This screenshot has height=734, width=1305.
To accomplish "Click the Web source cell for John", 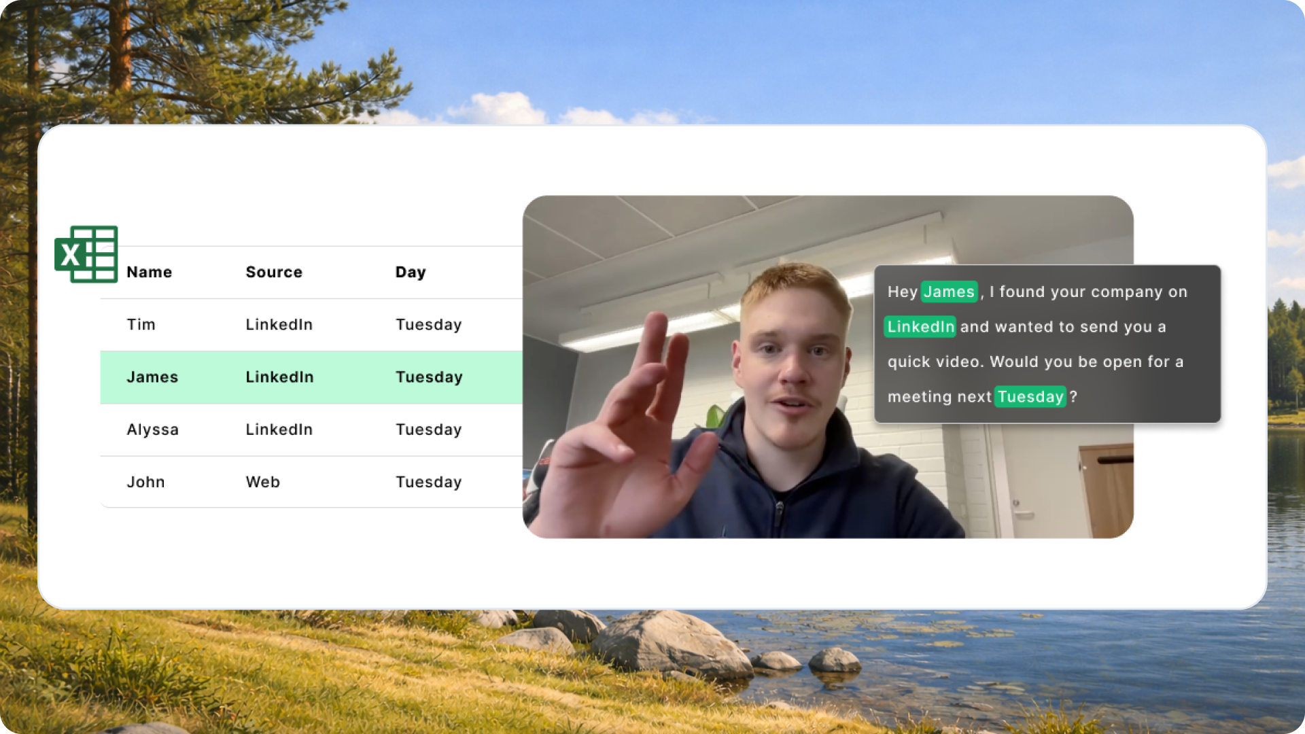I will (262, 482).
